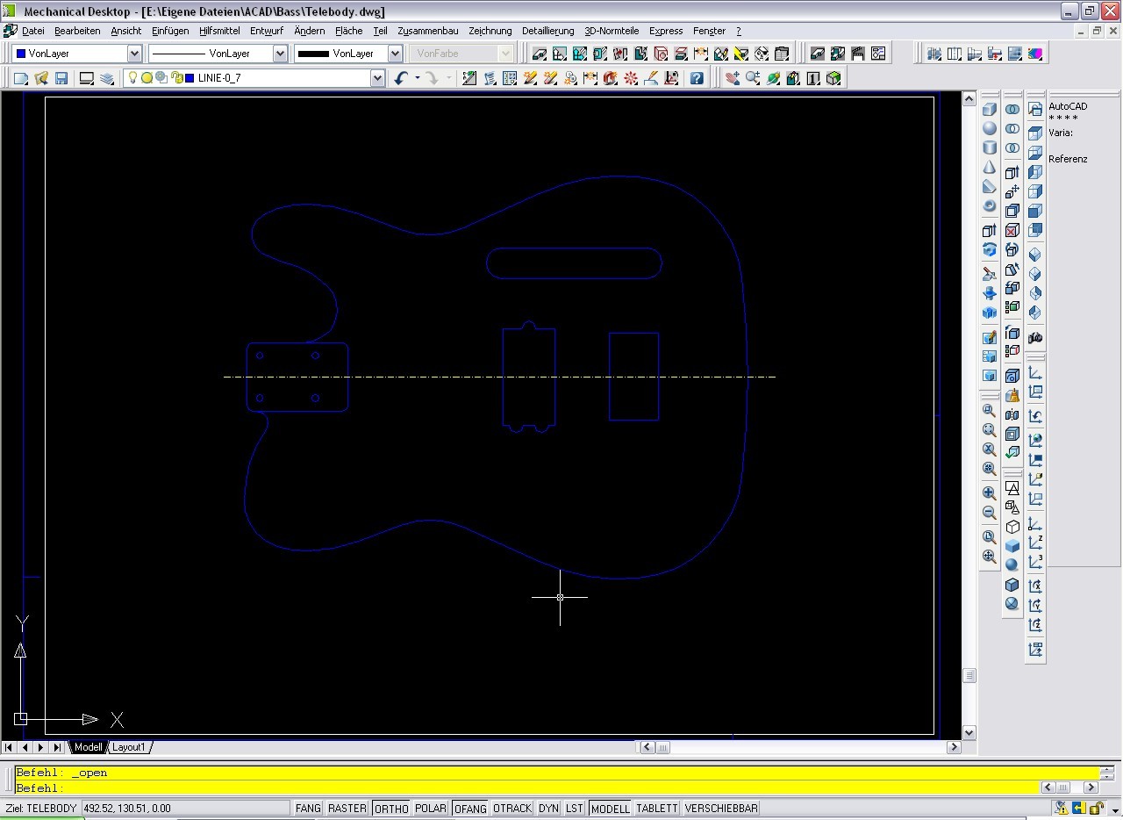Click VERSCHIEBBAR in status bar
The image size is (1123, 820).
(721, 809)
